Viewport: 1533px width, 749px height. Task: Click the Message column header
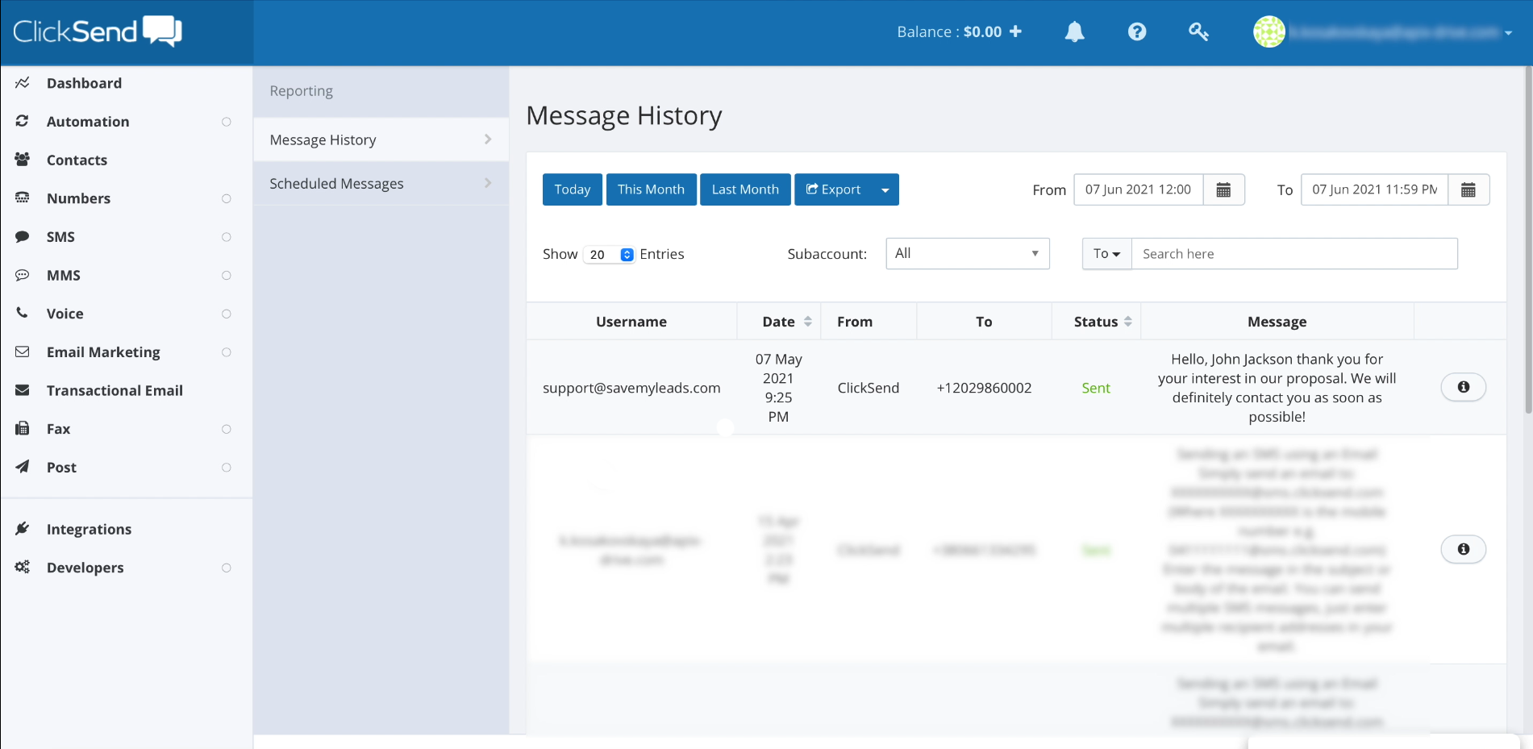point(1277,322)
